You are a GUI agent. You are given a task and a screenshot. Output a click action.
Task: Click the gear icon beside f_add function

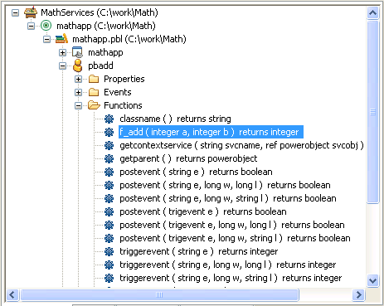click(x=109, y=132)
